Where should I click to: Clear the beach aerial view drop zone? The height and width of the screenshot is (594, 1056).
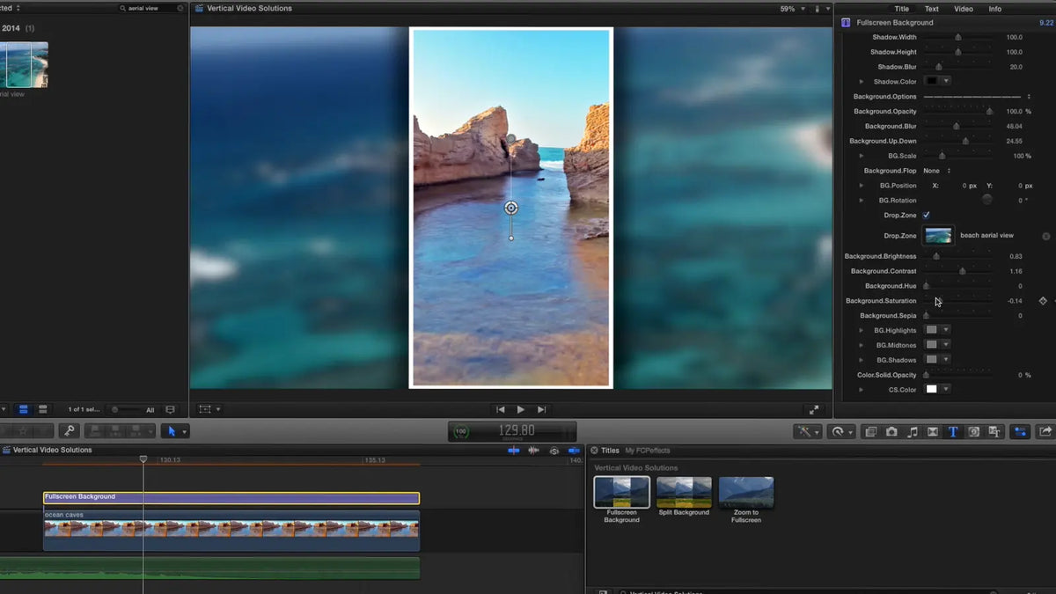pyautogui.click(x=1046, y=236)
